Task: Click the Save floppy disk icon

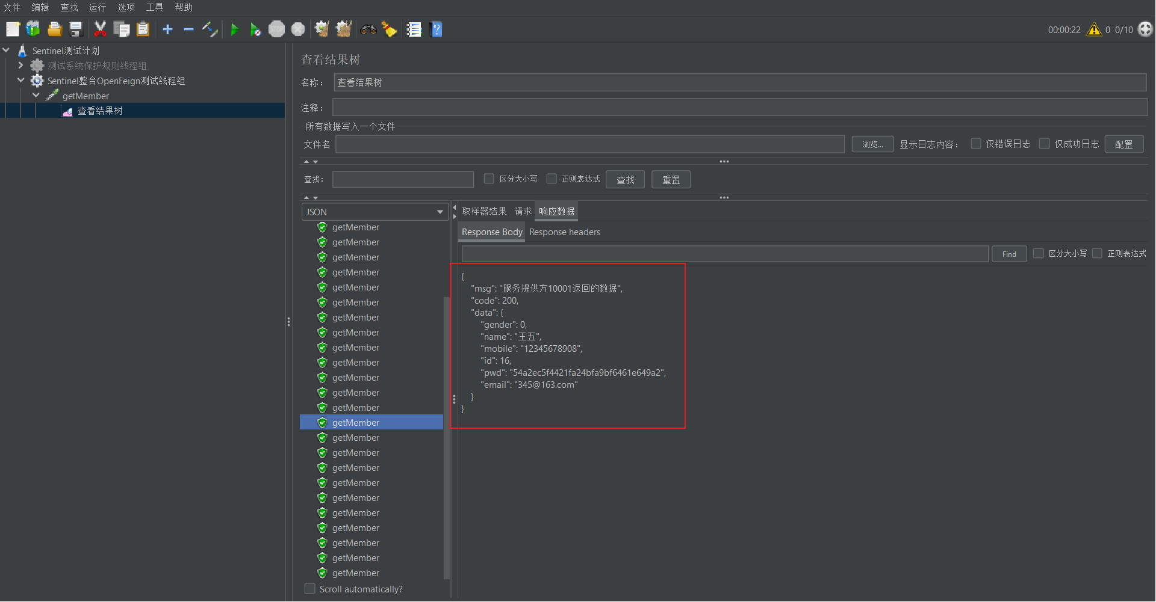Action: (76, 29)
